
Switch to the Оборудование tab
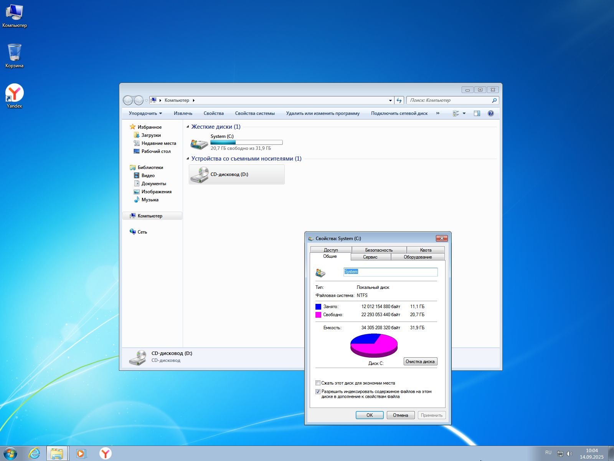pyautogui.click(x=418, y=257)
